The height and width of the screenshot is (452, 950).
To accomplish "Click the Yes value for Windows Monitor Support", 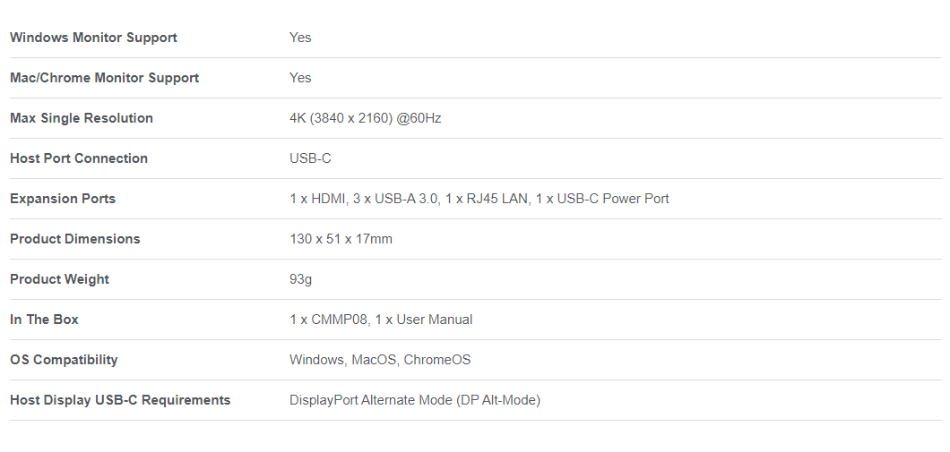I will 300,38.
